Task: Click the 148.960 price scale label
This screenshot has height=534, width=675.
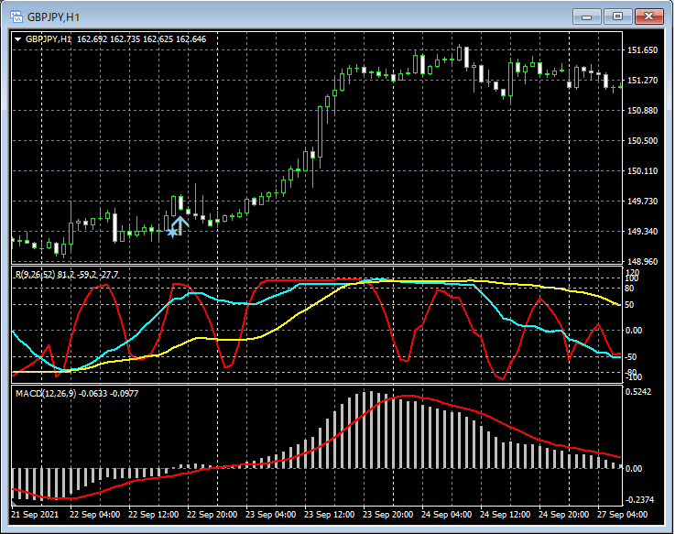Action: [642, 261]
